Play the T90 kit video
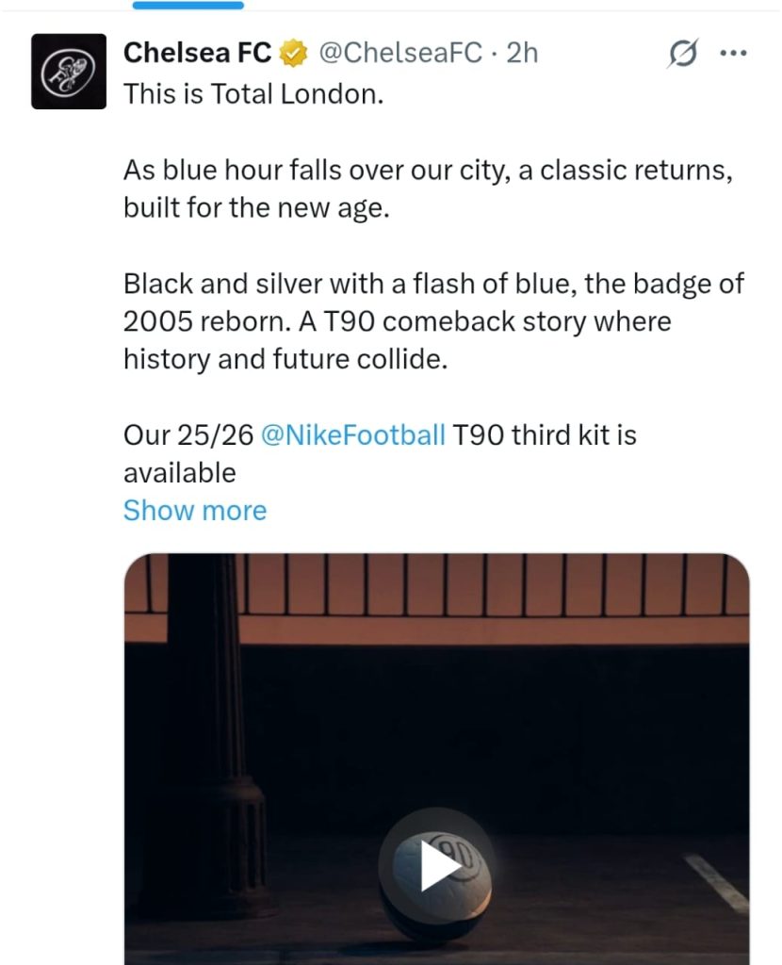The width and height of the screenshot is (782, 965). [437, 865]
